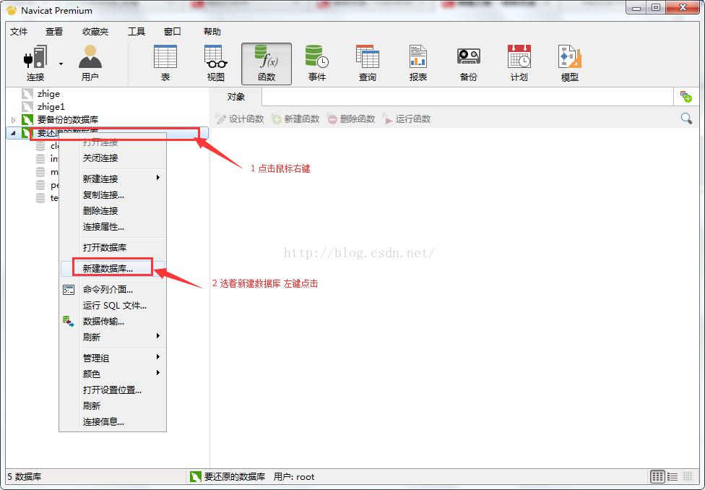Viewport: 705px width, 490px height.
Task: Choose 打开设置位置... in the context menu
Action: (113, 390)
